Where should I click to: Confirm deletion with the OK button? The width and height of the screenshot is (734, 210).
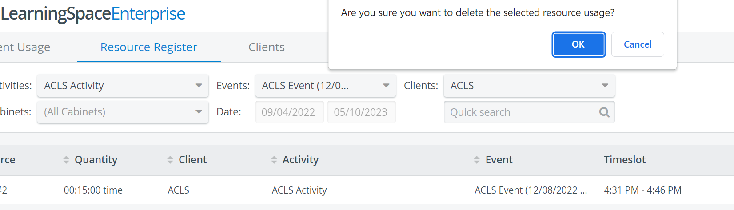click(x=578, y=44)
